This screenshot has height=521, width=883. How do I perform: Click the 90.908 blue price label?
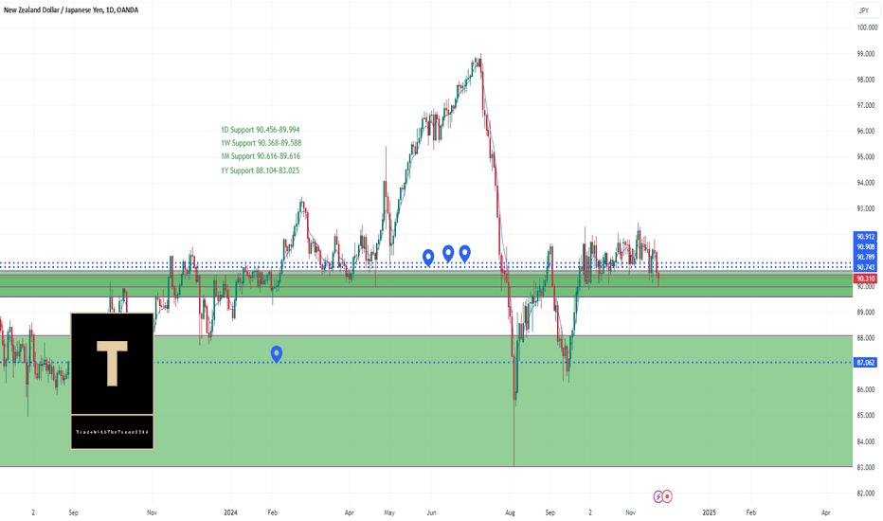click(x=866, y=246)
